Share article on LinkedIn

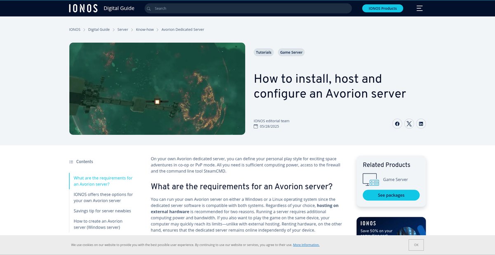click(421, 124)
